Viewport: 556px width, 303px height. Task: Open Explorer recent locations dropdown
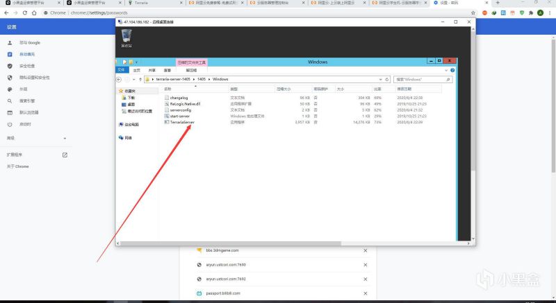(133, 80)
